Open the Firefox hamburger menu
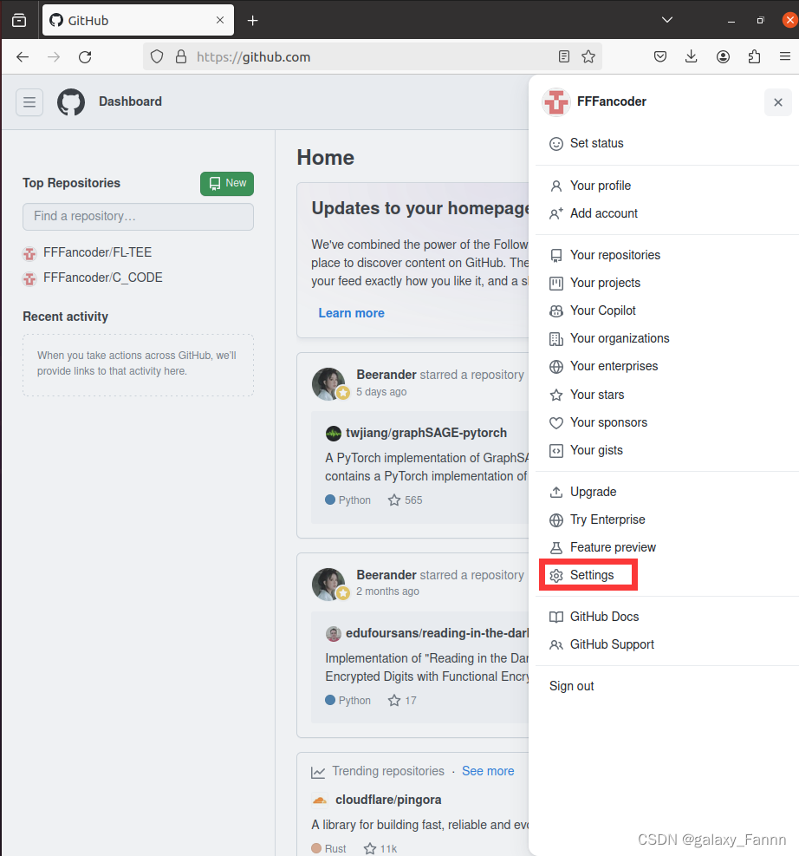 [786, 56]
